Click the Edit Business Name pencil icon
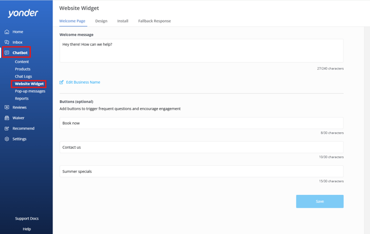This screenshot has width=370, height=234. click(x=62, y=82)
